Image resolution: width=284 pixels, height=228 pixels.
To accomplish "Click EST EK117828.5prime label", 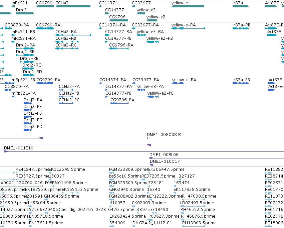I will pos(192,189).
